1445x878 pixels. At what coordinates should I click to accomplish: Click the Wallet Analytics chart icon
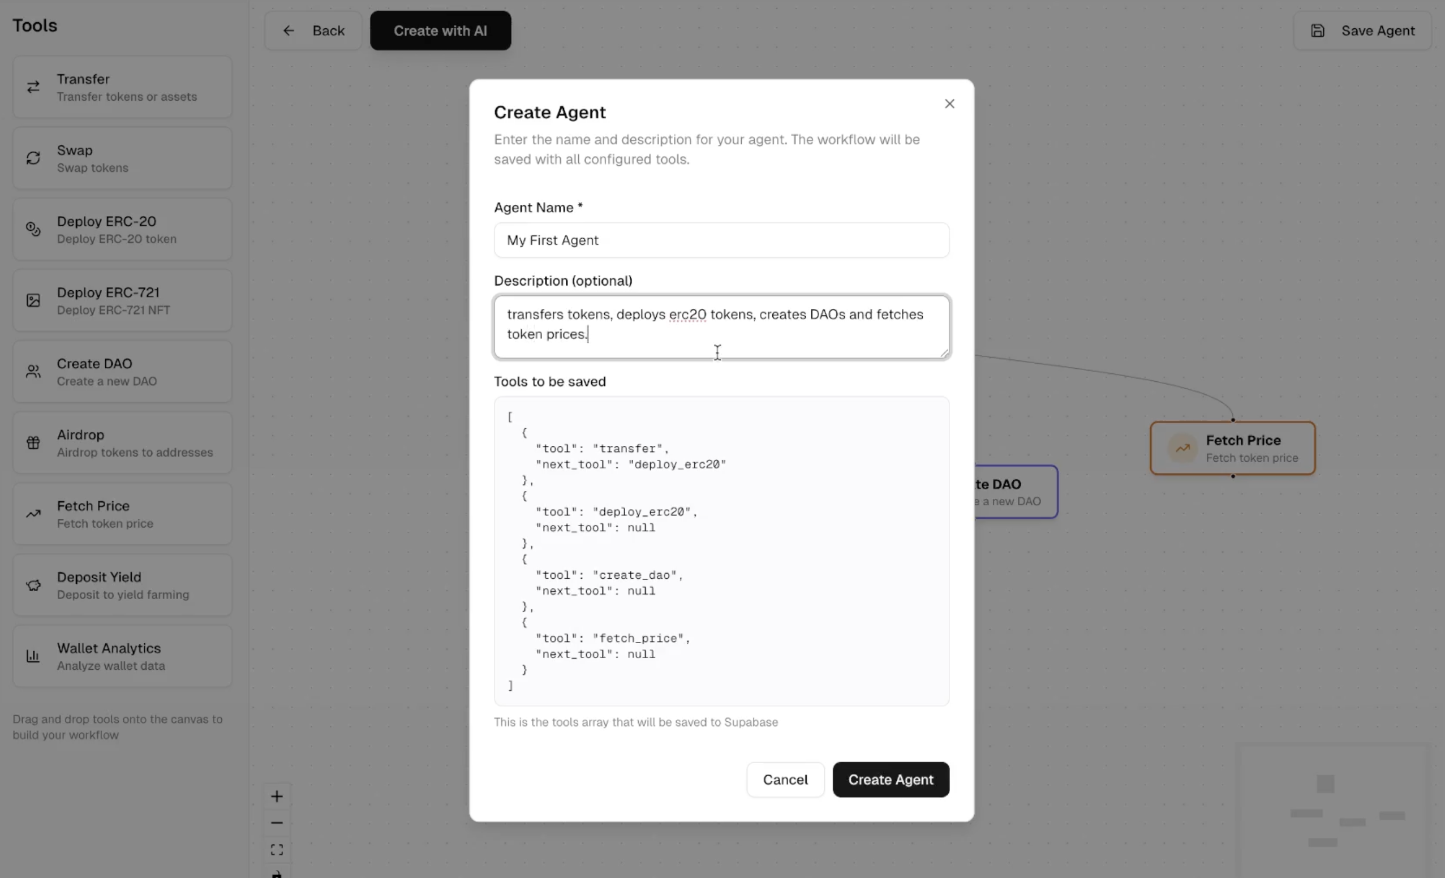pyautogui.click(x=33, y=656)
